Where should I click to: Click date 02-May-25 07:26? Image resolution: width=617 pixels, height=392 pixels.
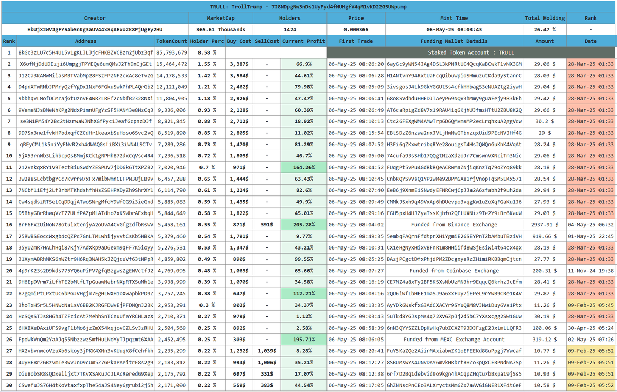pyautogui.click(x=591, y=340)
